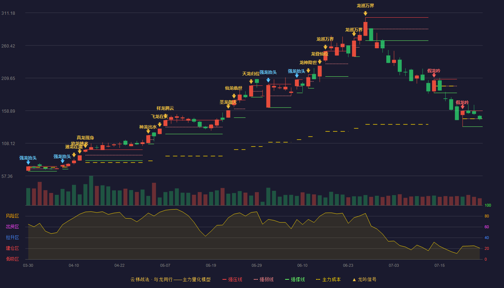The height and width of the screenshot is (288, 504).
Task: Click the 260.42 price axis label
Action: pos(8,46)
